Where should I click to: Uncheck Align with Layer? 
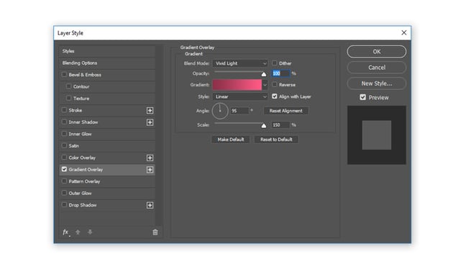[x=275, y=96]
